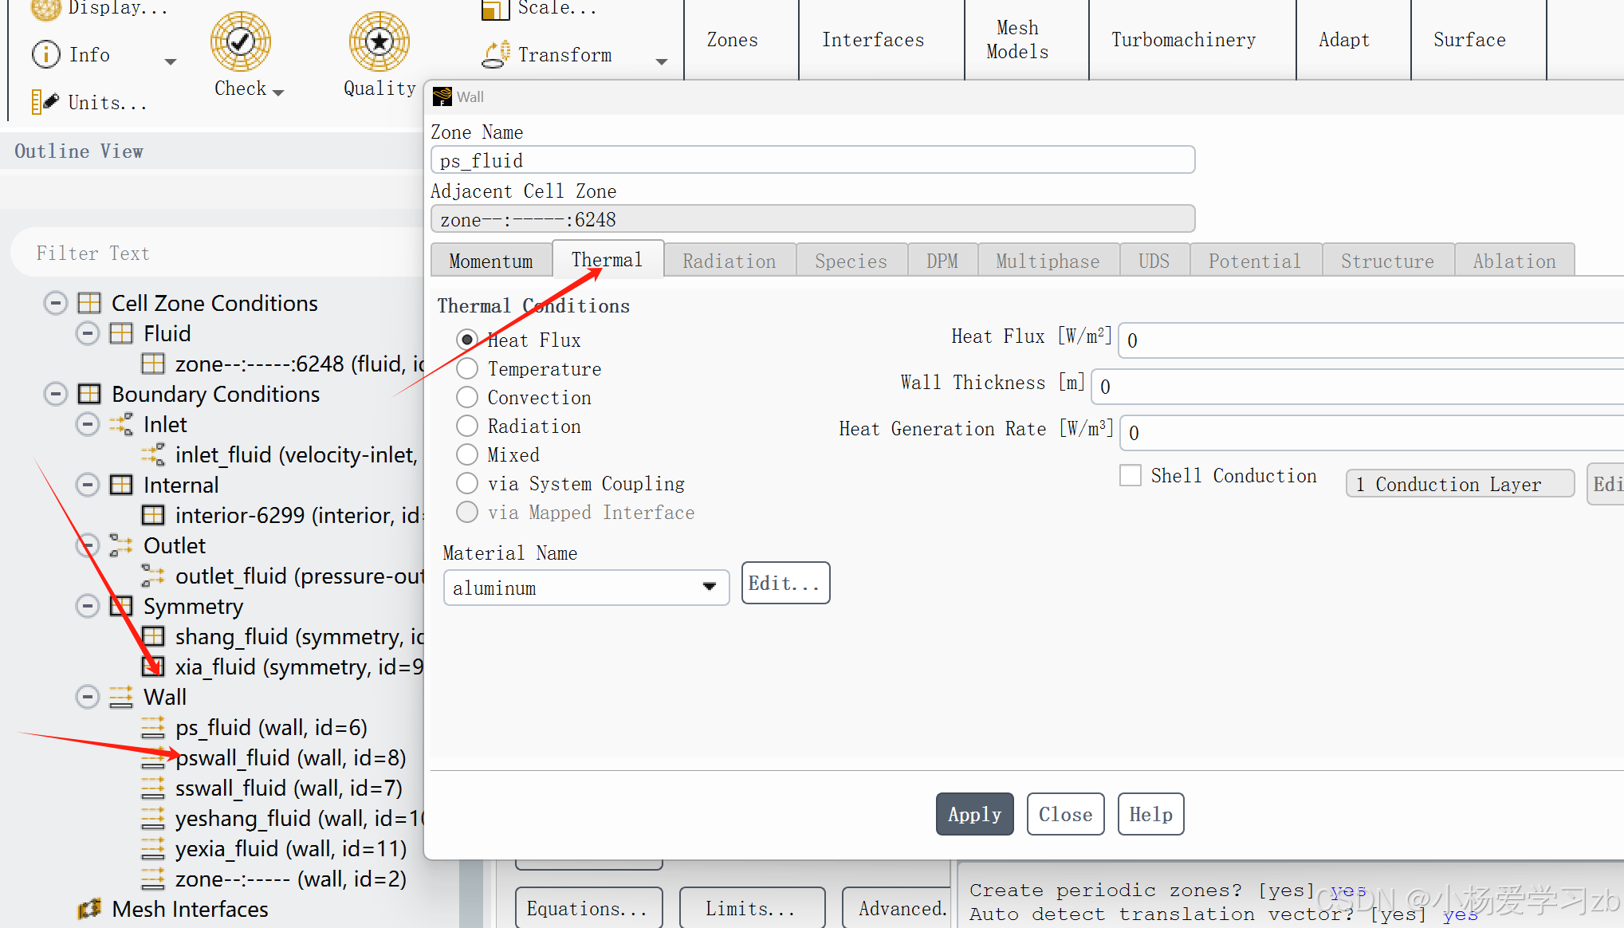Screen dimensions: 1624x928
Task: Collapse the Wall group in outline
Action: pos(87,697)
